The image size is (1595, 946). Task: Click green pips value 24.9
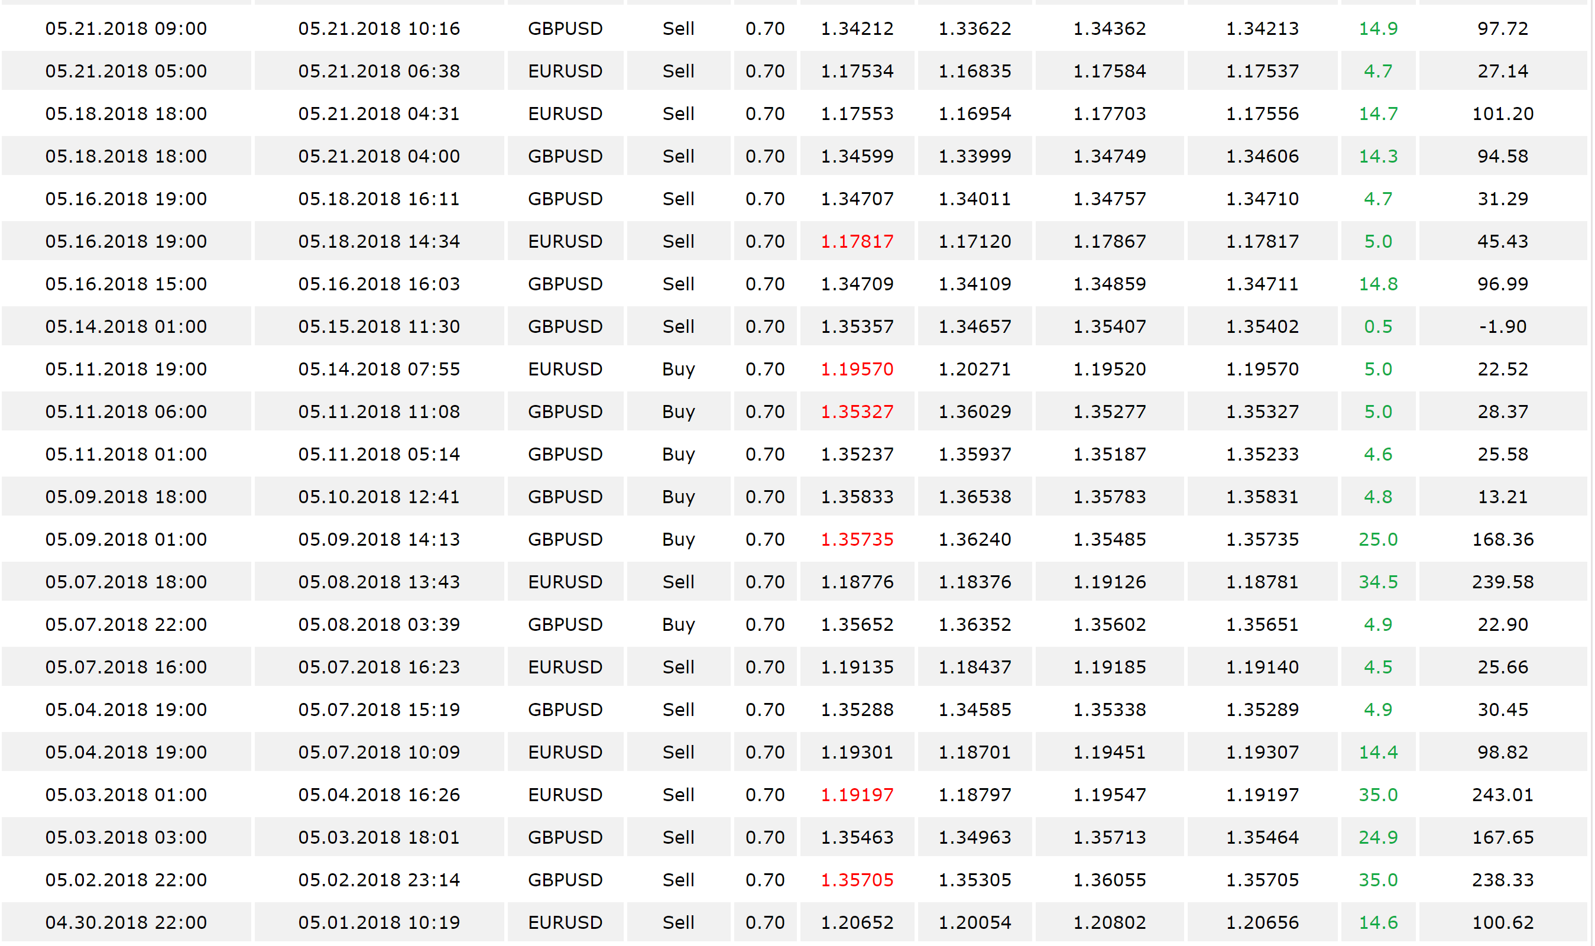(x=1379, y=838)
